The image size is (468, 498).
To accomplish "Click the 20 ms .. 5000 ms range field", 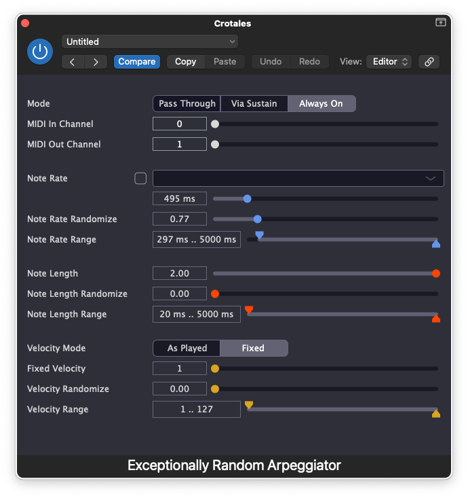I will [197, 314].
